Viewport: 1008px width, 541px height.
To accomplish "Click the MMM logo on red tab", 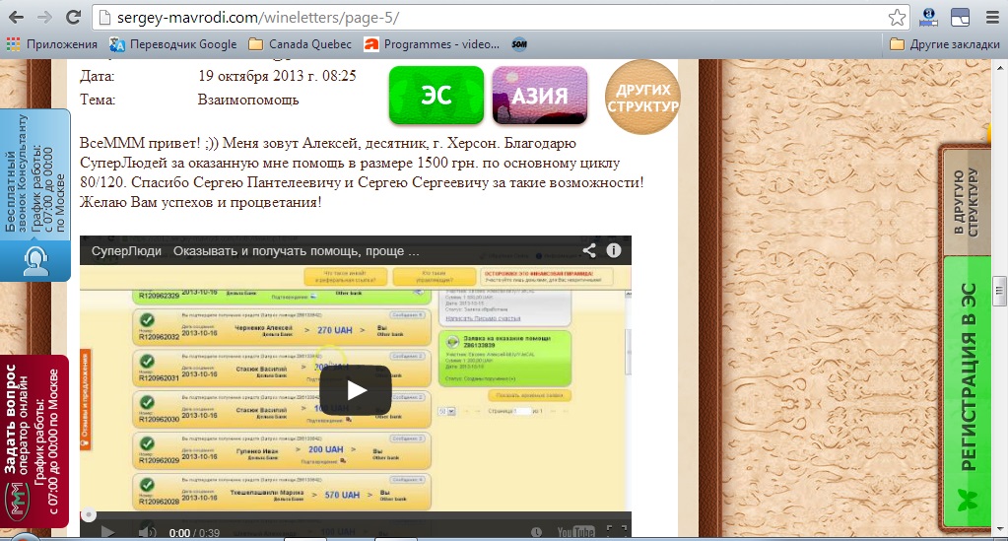I will coord(16,500).
